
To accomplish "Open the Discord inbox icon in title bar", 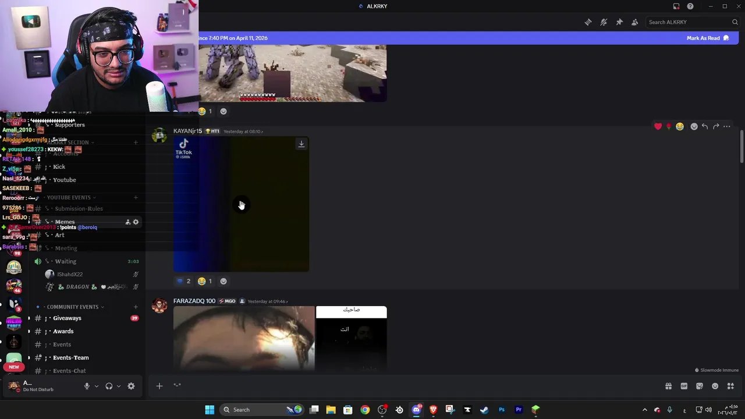I will coord(676,6).
